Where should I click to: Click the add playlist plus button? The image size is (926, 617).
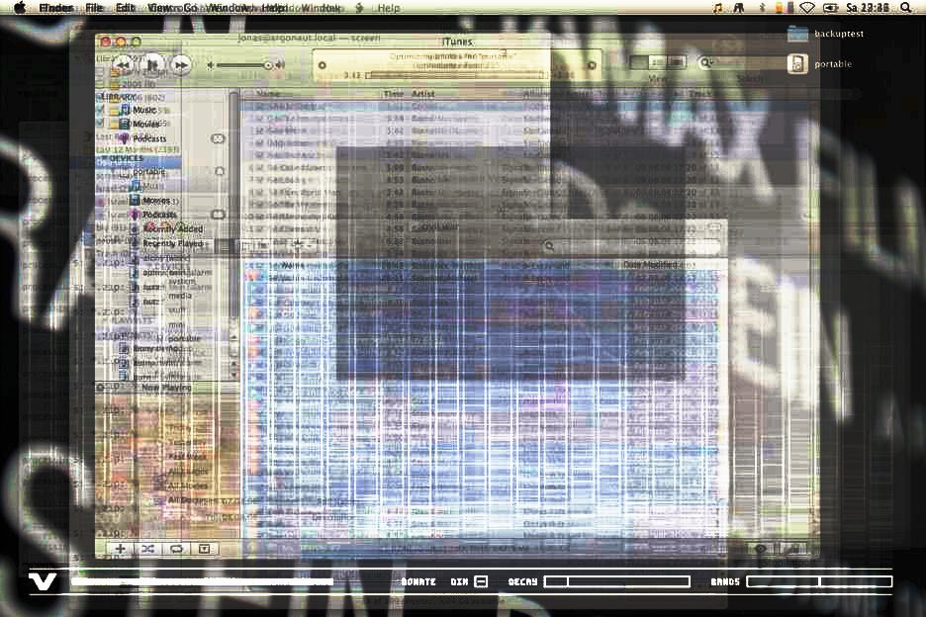click(120, 549)
